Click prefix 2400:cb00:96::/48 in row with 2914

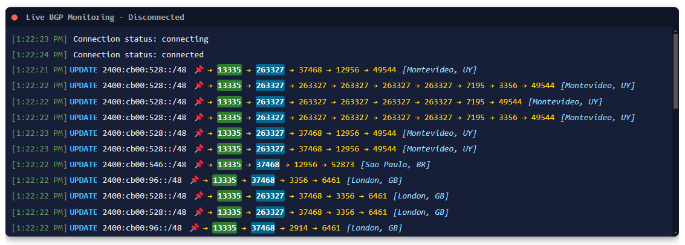(x=142, y=227)
